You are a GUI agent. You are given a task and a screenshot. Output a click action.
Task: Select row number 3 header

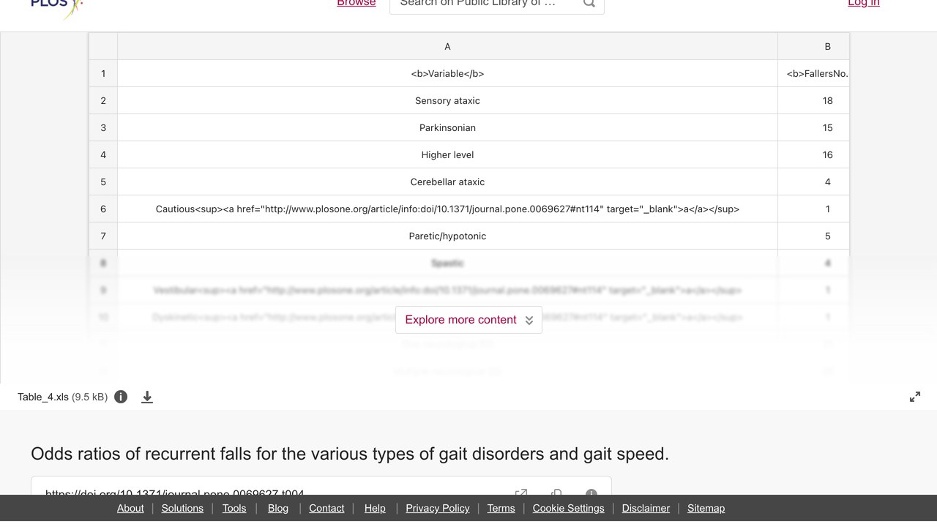coord(103,127)
